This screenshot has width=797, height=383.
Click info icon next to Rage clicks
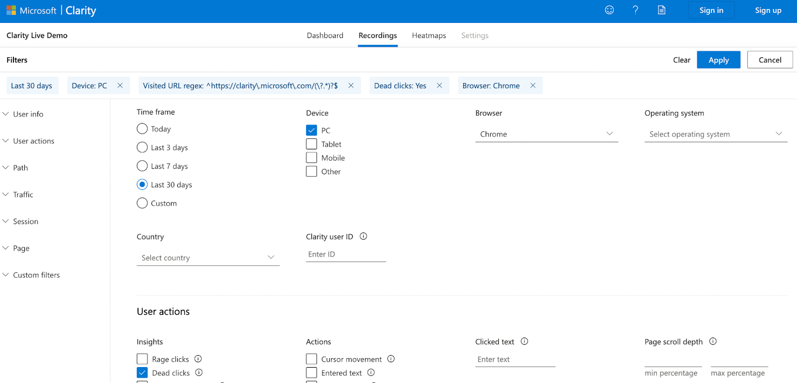tap(198, 359)
